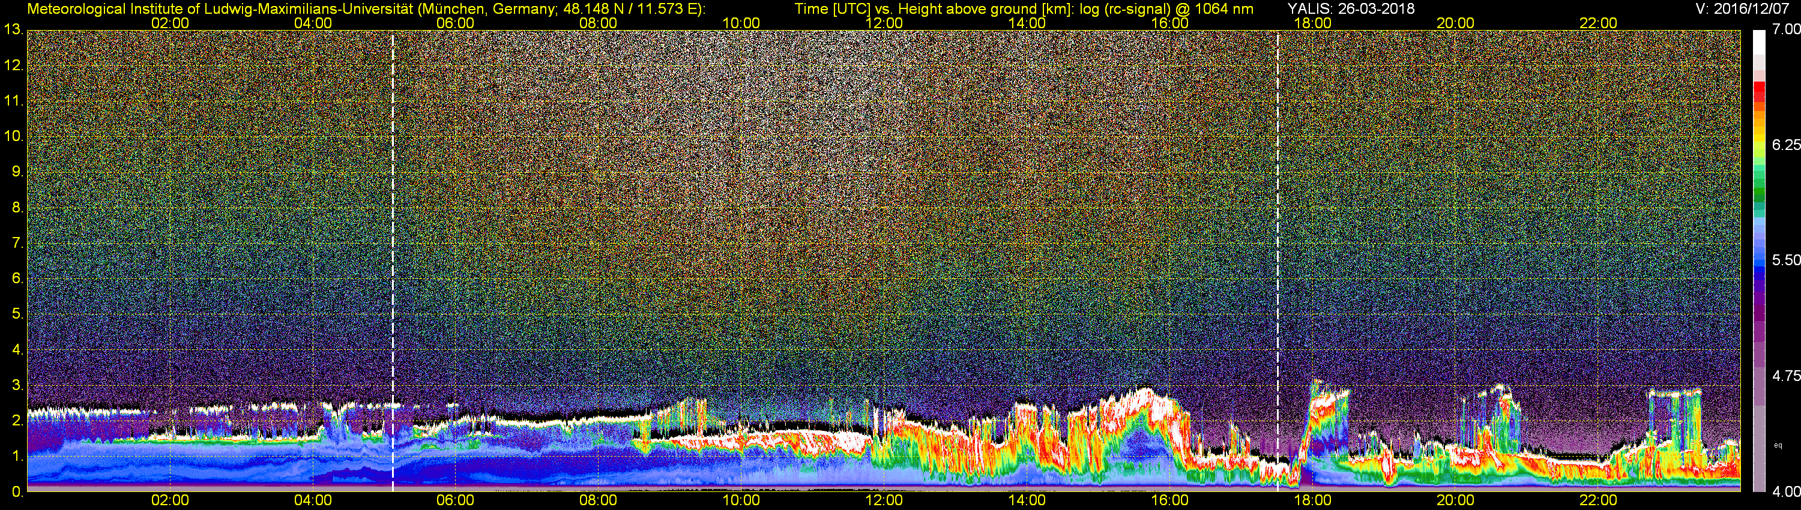1801x510 pixels.
Task: Select 16:00 on the bottom time axis
Action: tap(1169, 501)
